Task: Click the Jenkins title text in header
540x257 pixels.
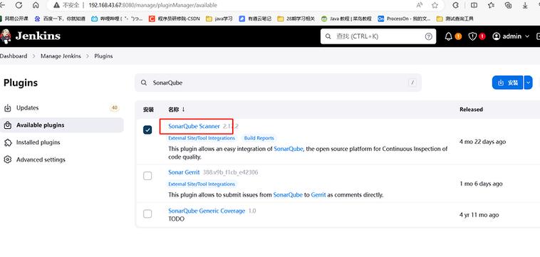Action: pos(38,36)
